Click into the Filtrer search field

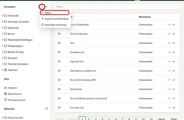click(117, 7)
